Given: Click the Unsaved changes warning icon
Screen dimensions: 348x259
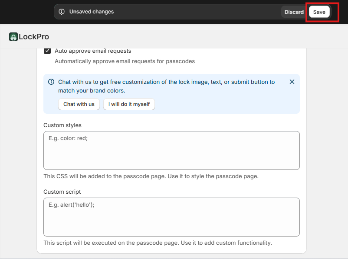Looking at the screenshot, I should click(x=62, y=12).
